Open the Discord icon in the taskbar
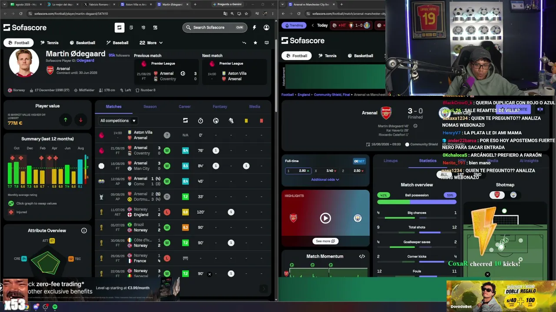556x312 pixels. click(36, 307)
